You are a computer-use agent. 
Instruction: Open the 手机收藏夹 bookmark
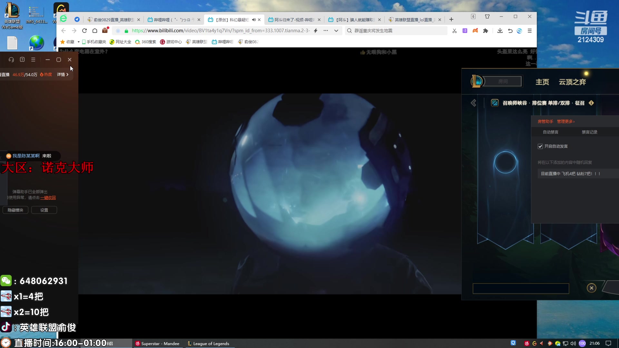94,42
